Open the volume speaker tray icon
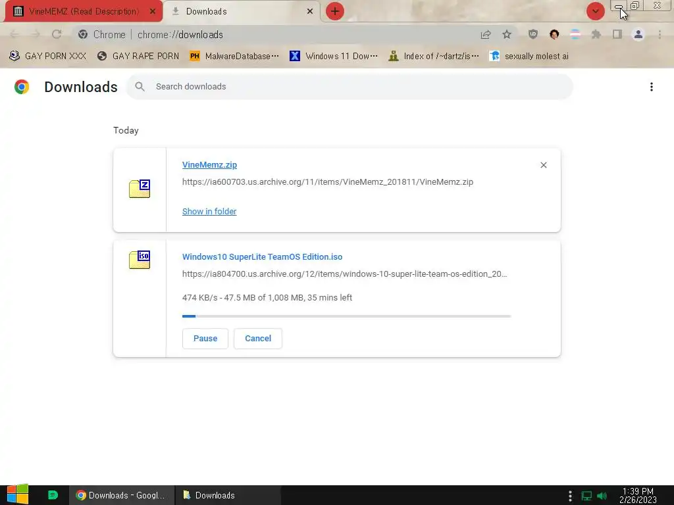The width and height of the screenshot is (674, 505). click(602, 496)
